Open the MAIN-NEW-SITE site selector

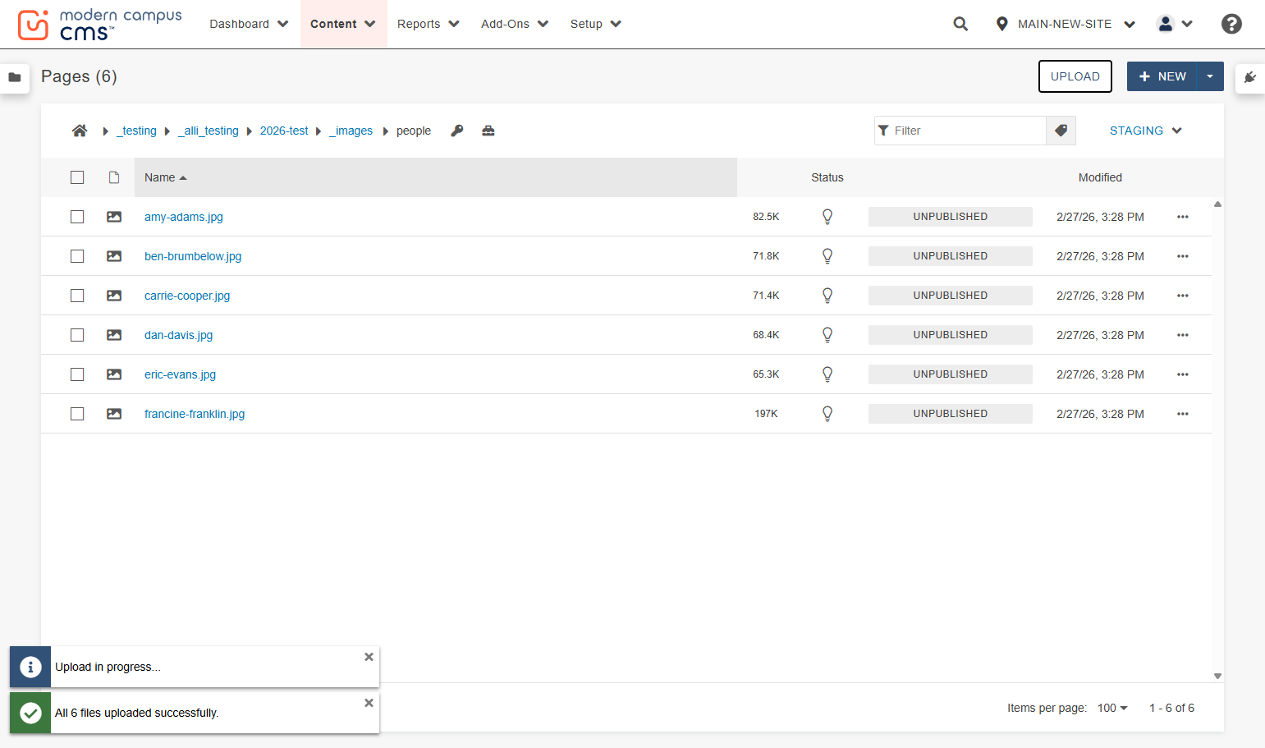click(1066, 24)
